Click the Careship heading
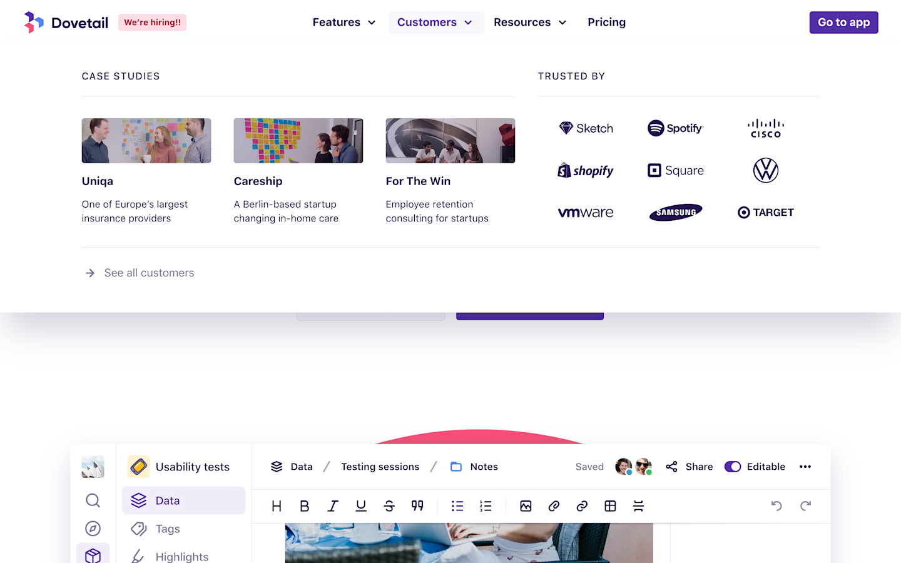The width and height of the screenshot is (901, 563). 258,181
